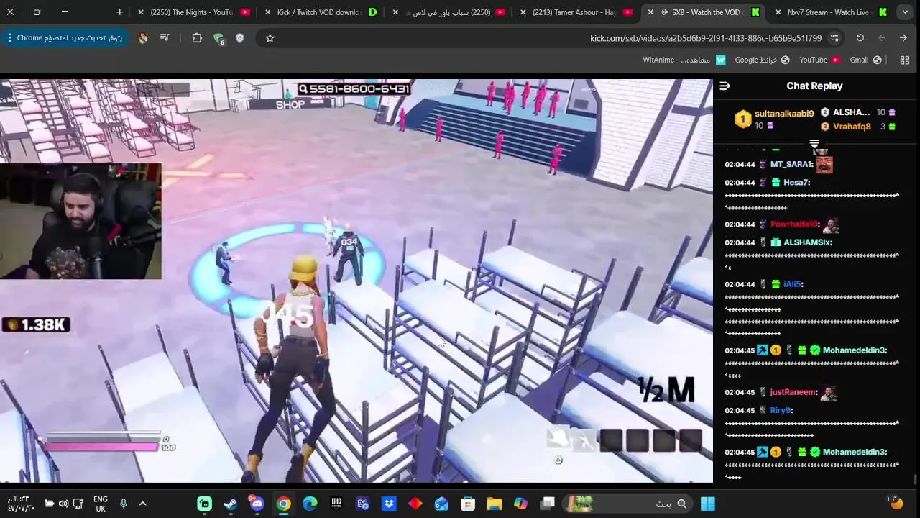Open Microsoft Edge from the taskbar

(310, 504)
